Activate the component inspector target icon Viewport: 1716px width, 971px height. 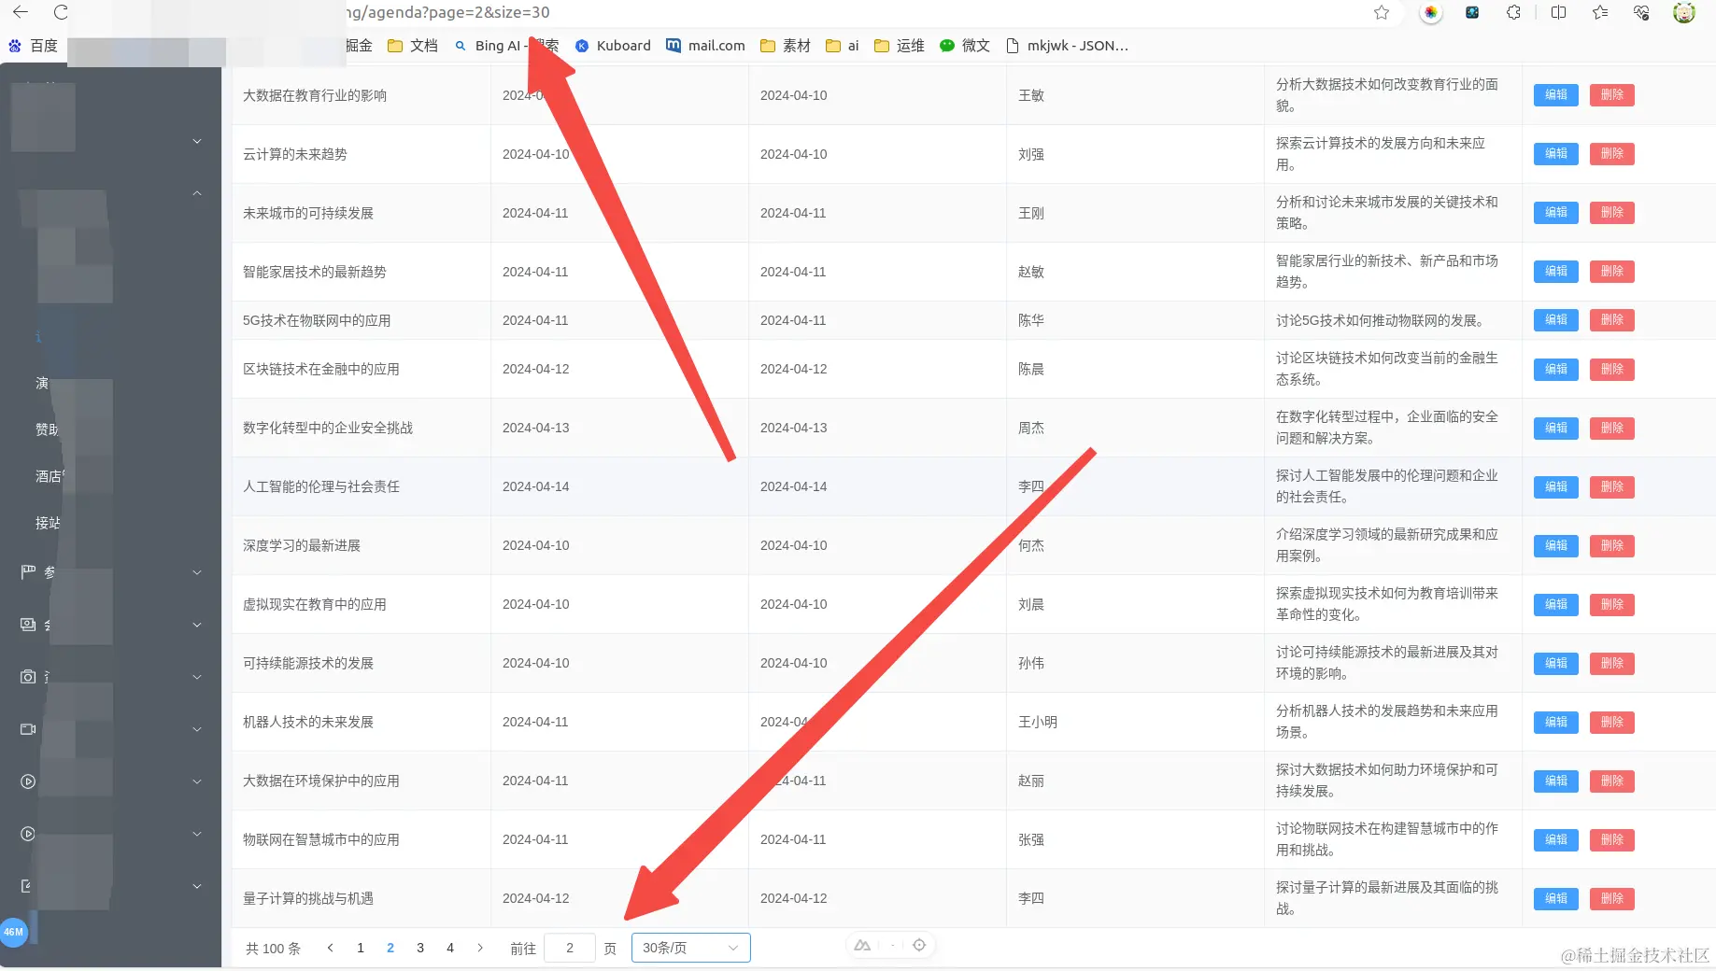tap(919, 945)
